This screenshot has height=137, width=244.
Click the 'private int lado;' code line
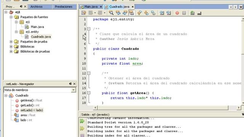click(x=120, y=59)
